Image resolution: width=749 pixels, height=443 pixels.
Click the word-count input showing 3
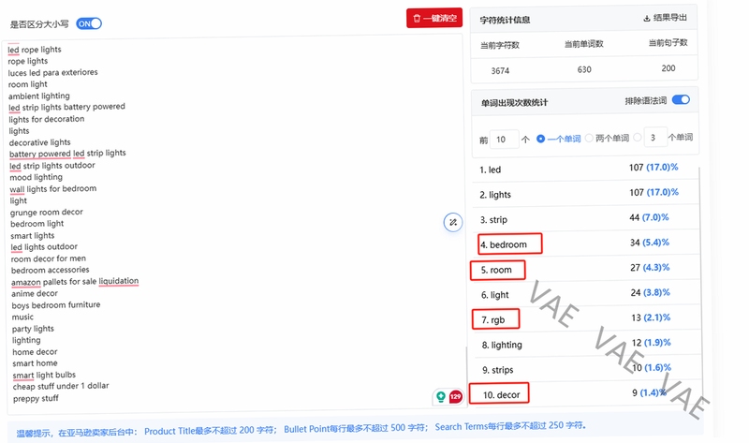[654, 138]
